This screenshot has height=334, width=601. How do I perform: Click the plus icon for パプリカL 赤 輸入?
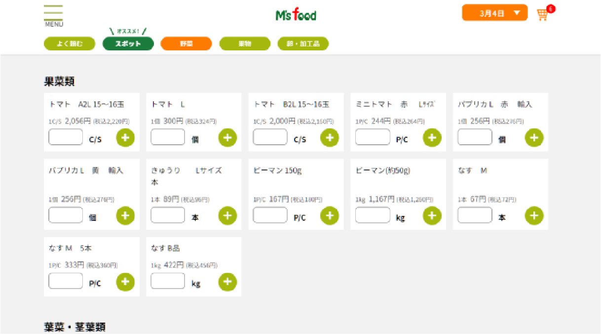point(534,138)
